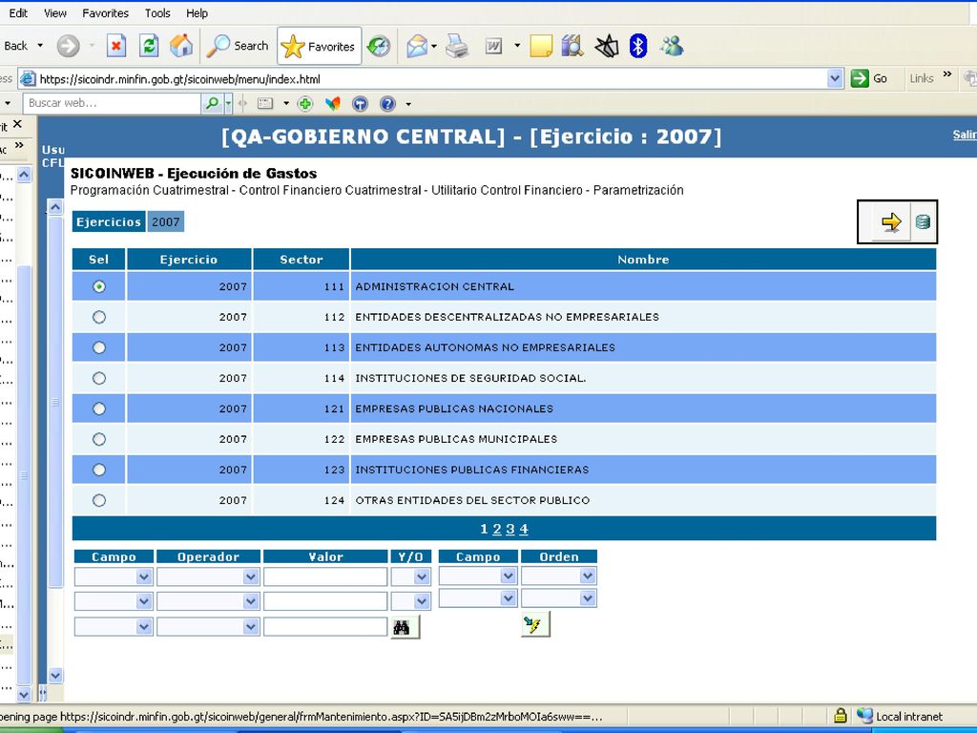Choose the INSTITUCIONES PUBLICAS FINANCIERAS radio button
This screenshot has height=733, width=977.
pyautogui.click(x=99, y=470)
